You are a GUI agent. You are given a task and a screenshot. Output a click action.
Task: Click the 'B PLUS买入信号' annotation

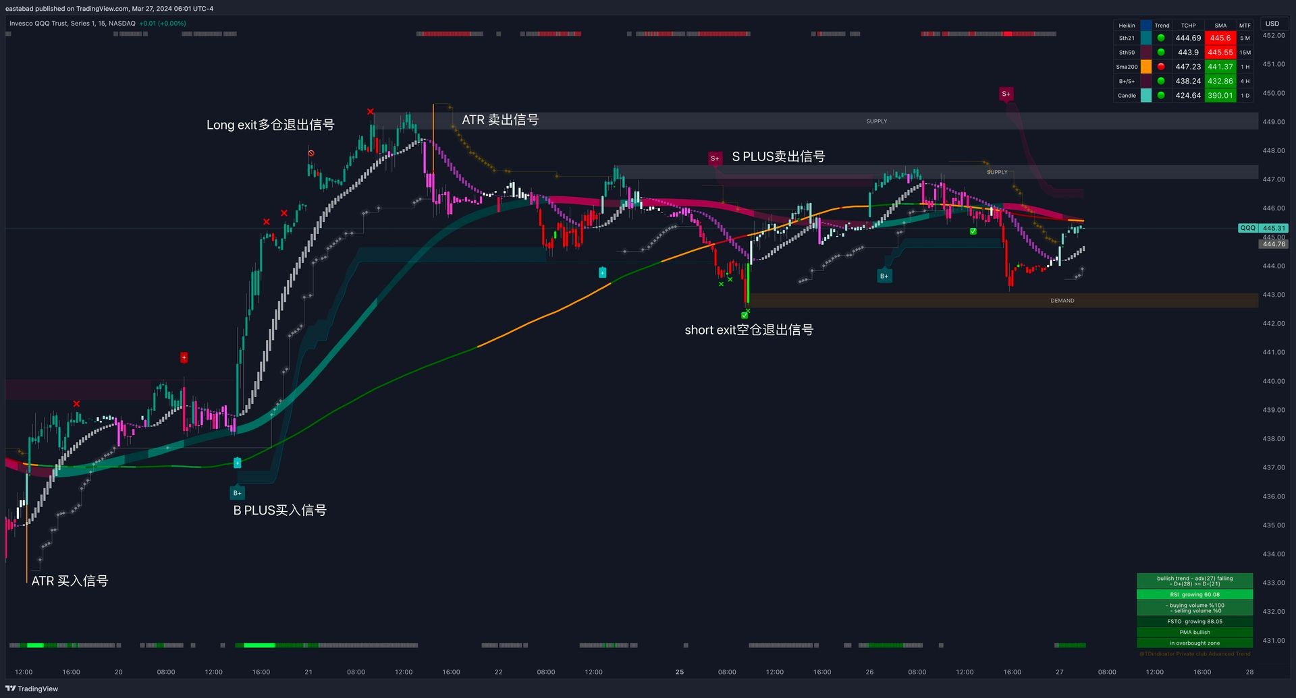tap(280, 511)
